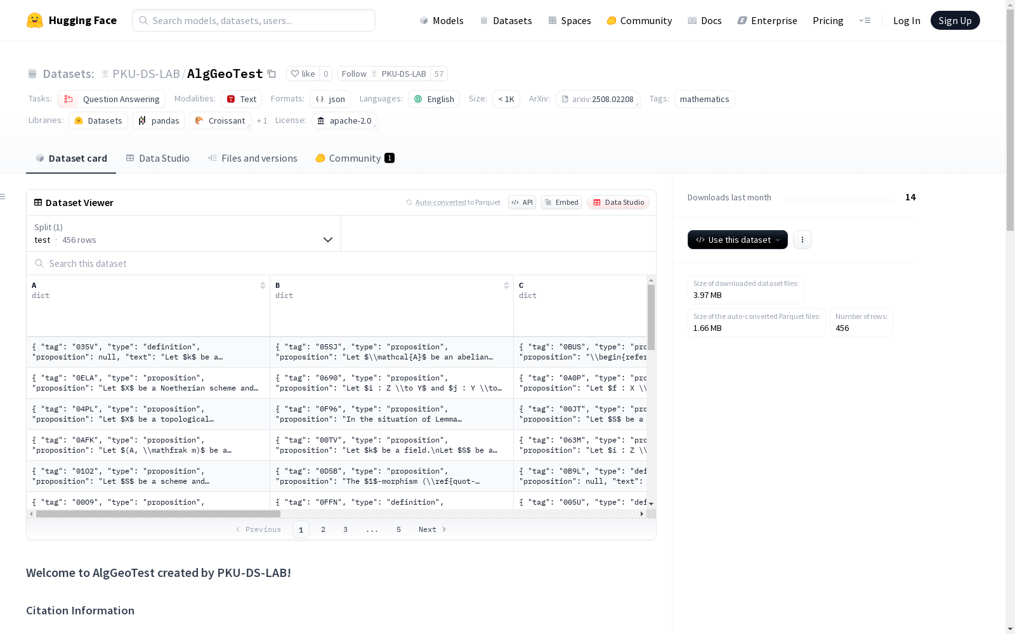Open the Hugging Face logo home link
This screenshot has height=634, width=1015.
72,20
